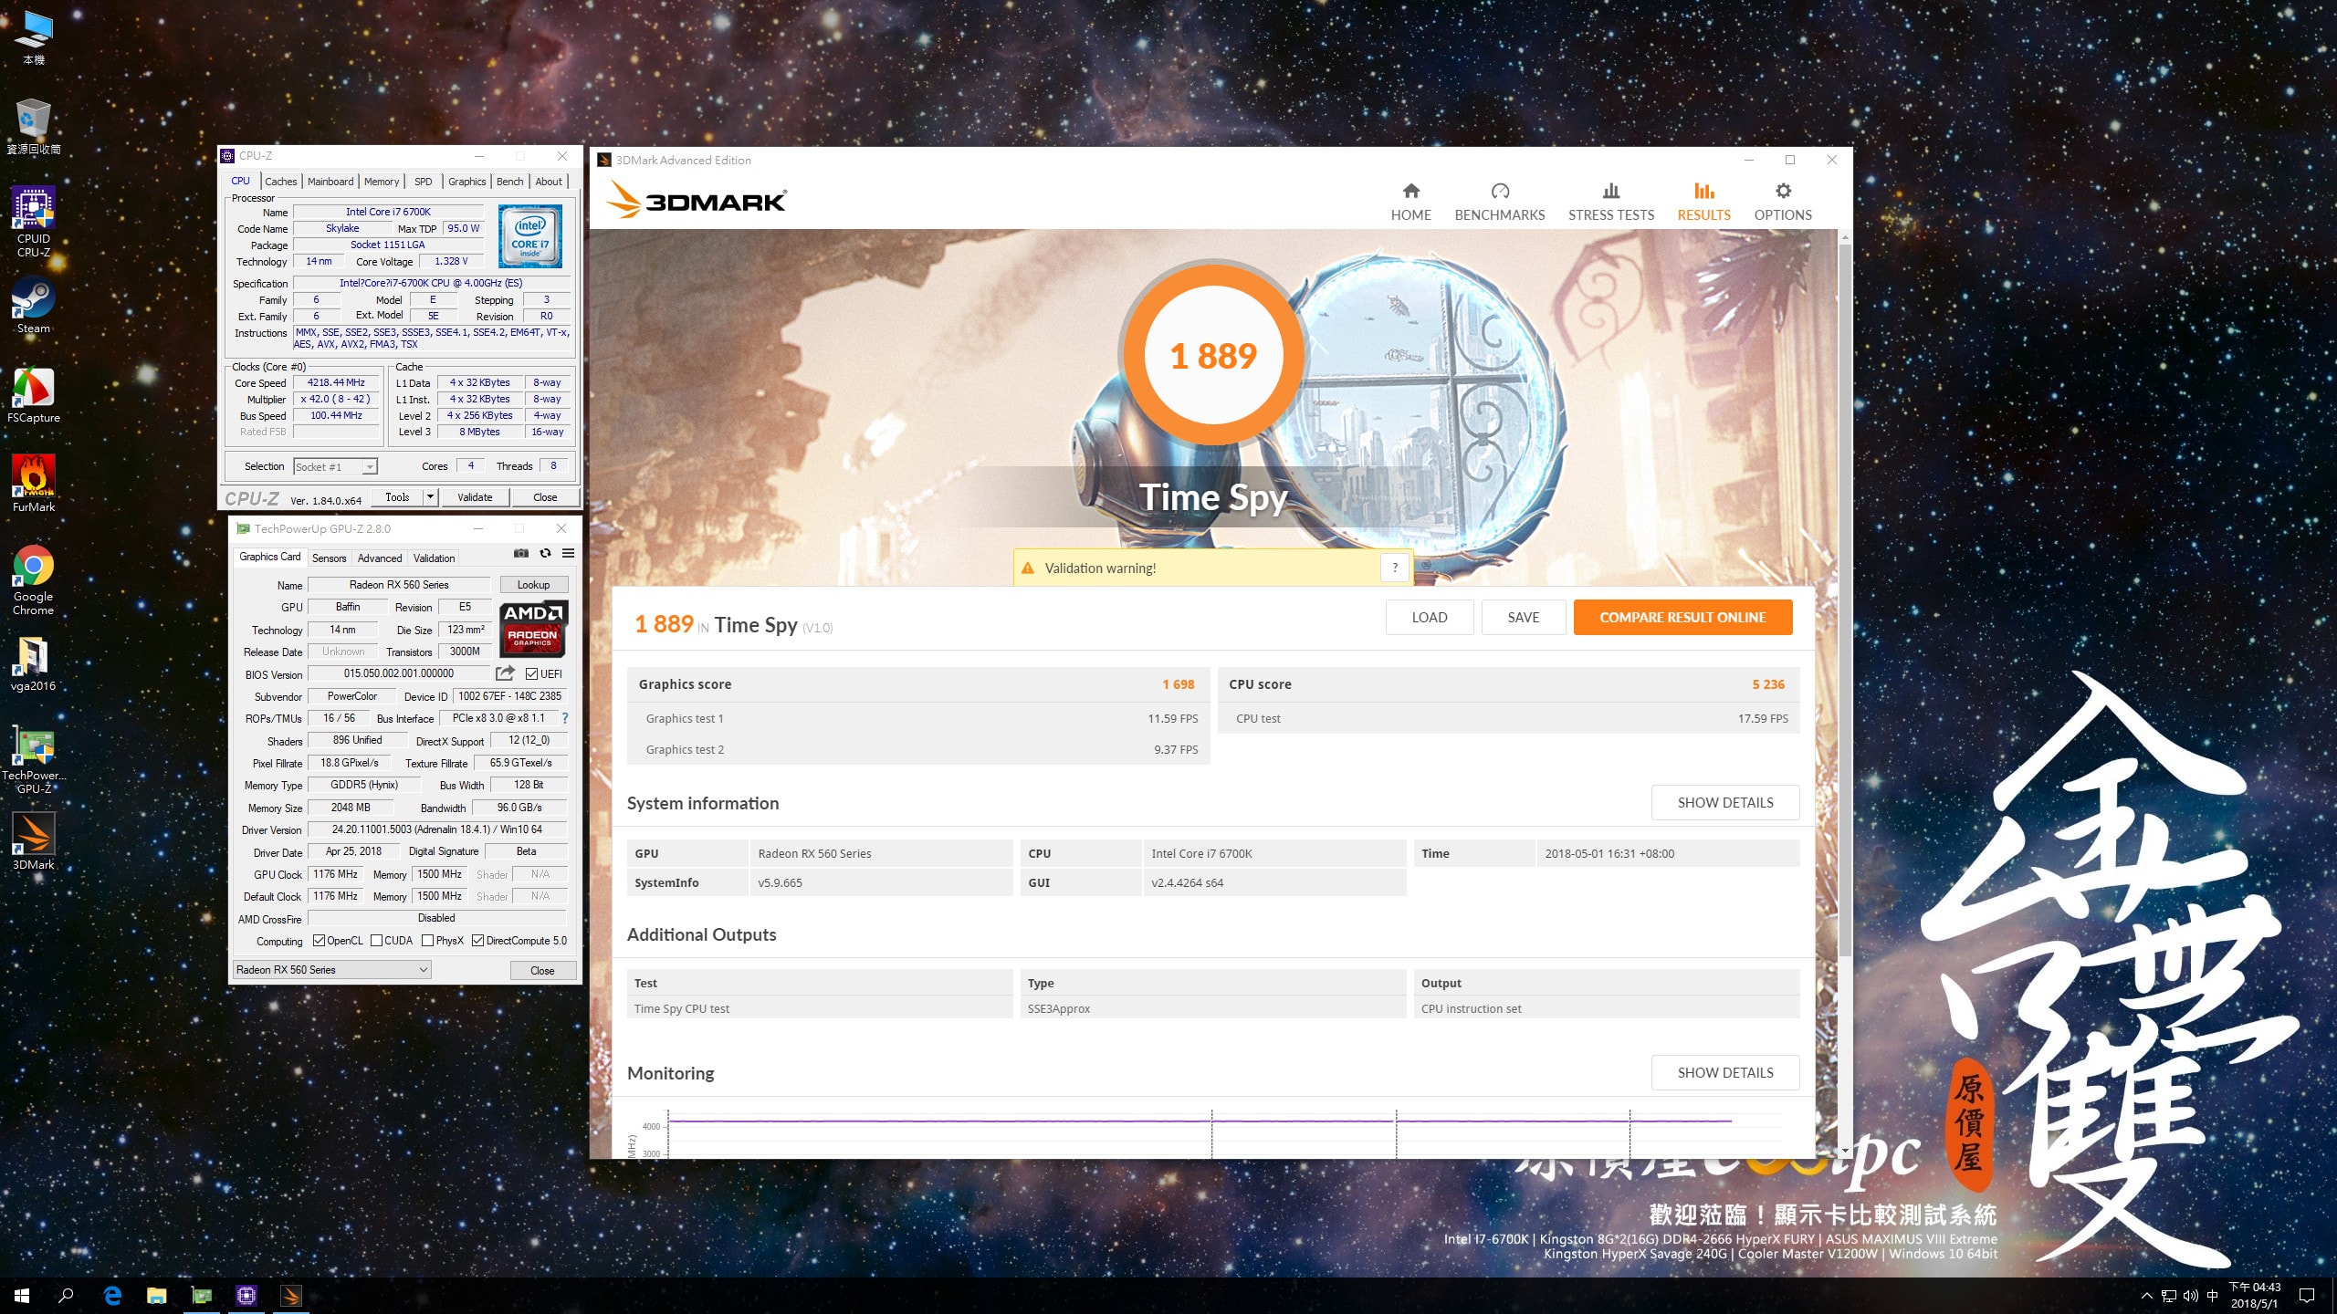Click Compare Result Online button

1682,618
